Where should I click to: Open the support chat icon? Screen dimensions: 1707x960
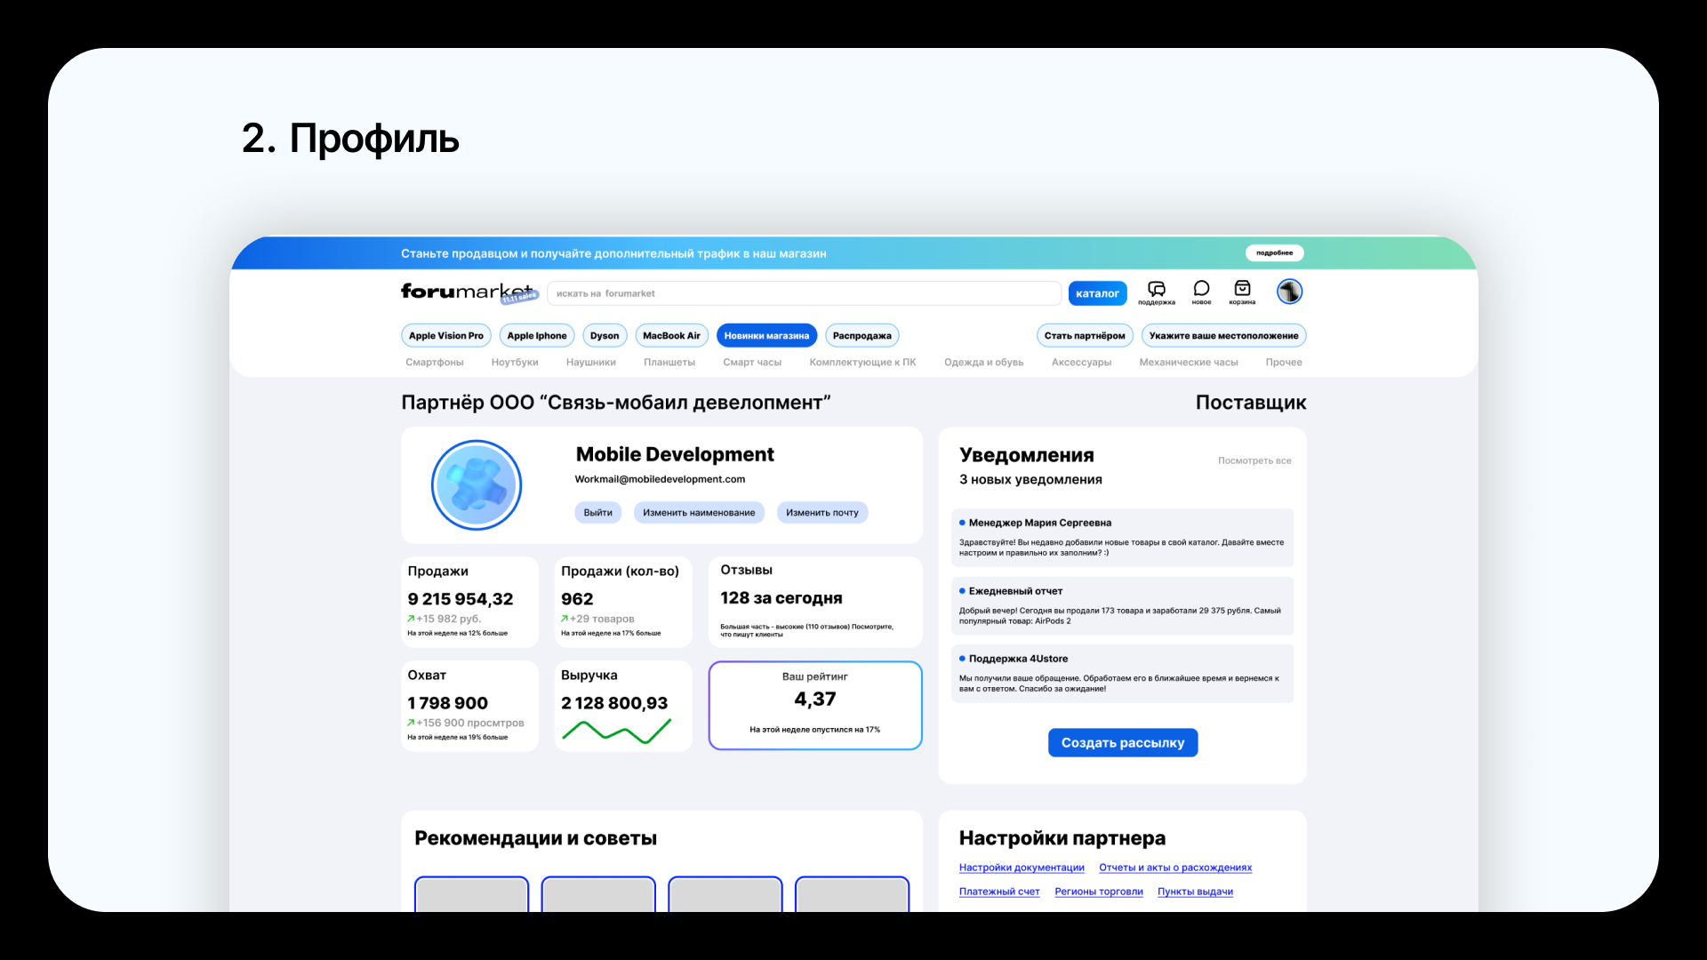(x=1156, y=290)
